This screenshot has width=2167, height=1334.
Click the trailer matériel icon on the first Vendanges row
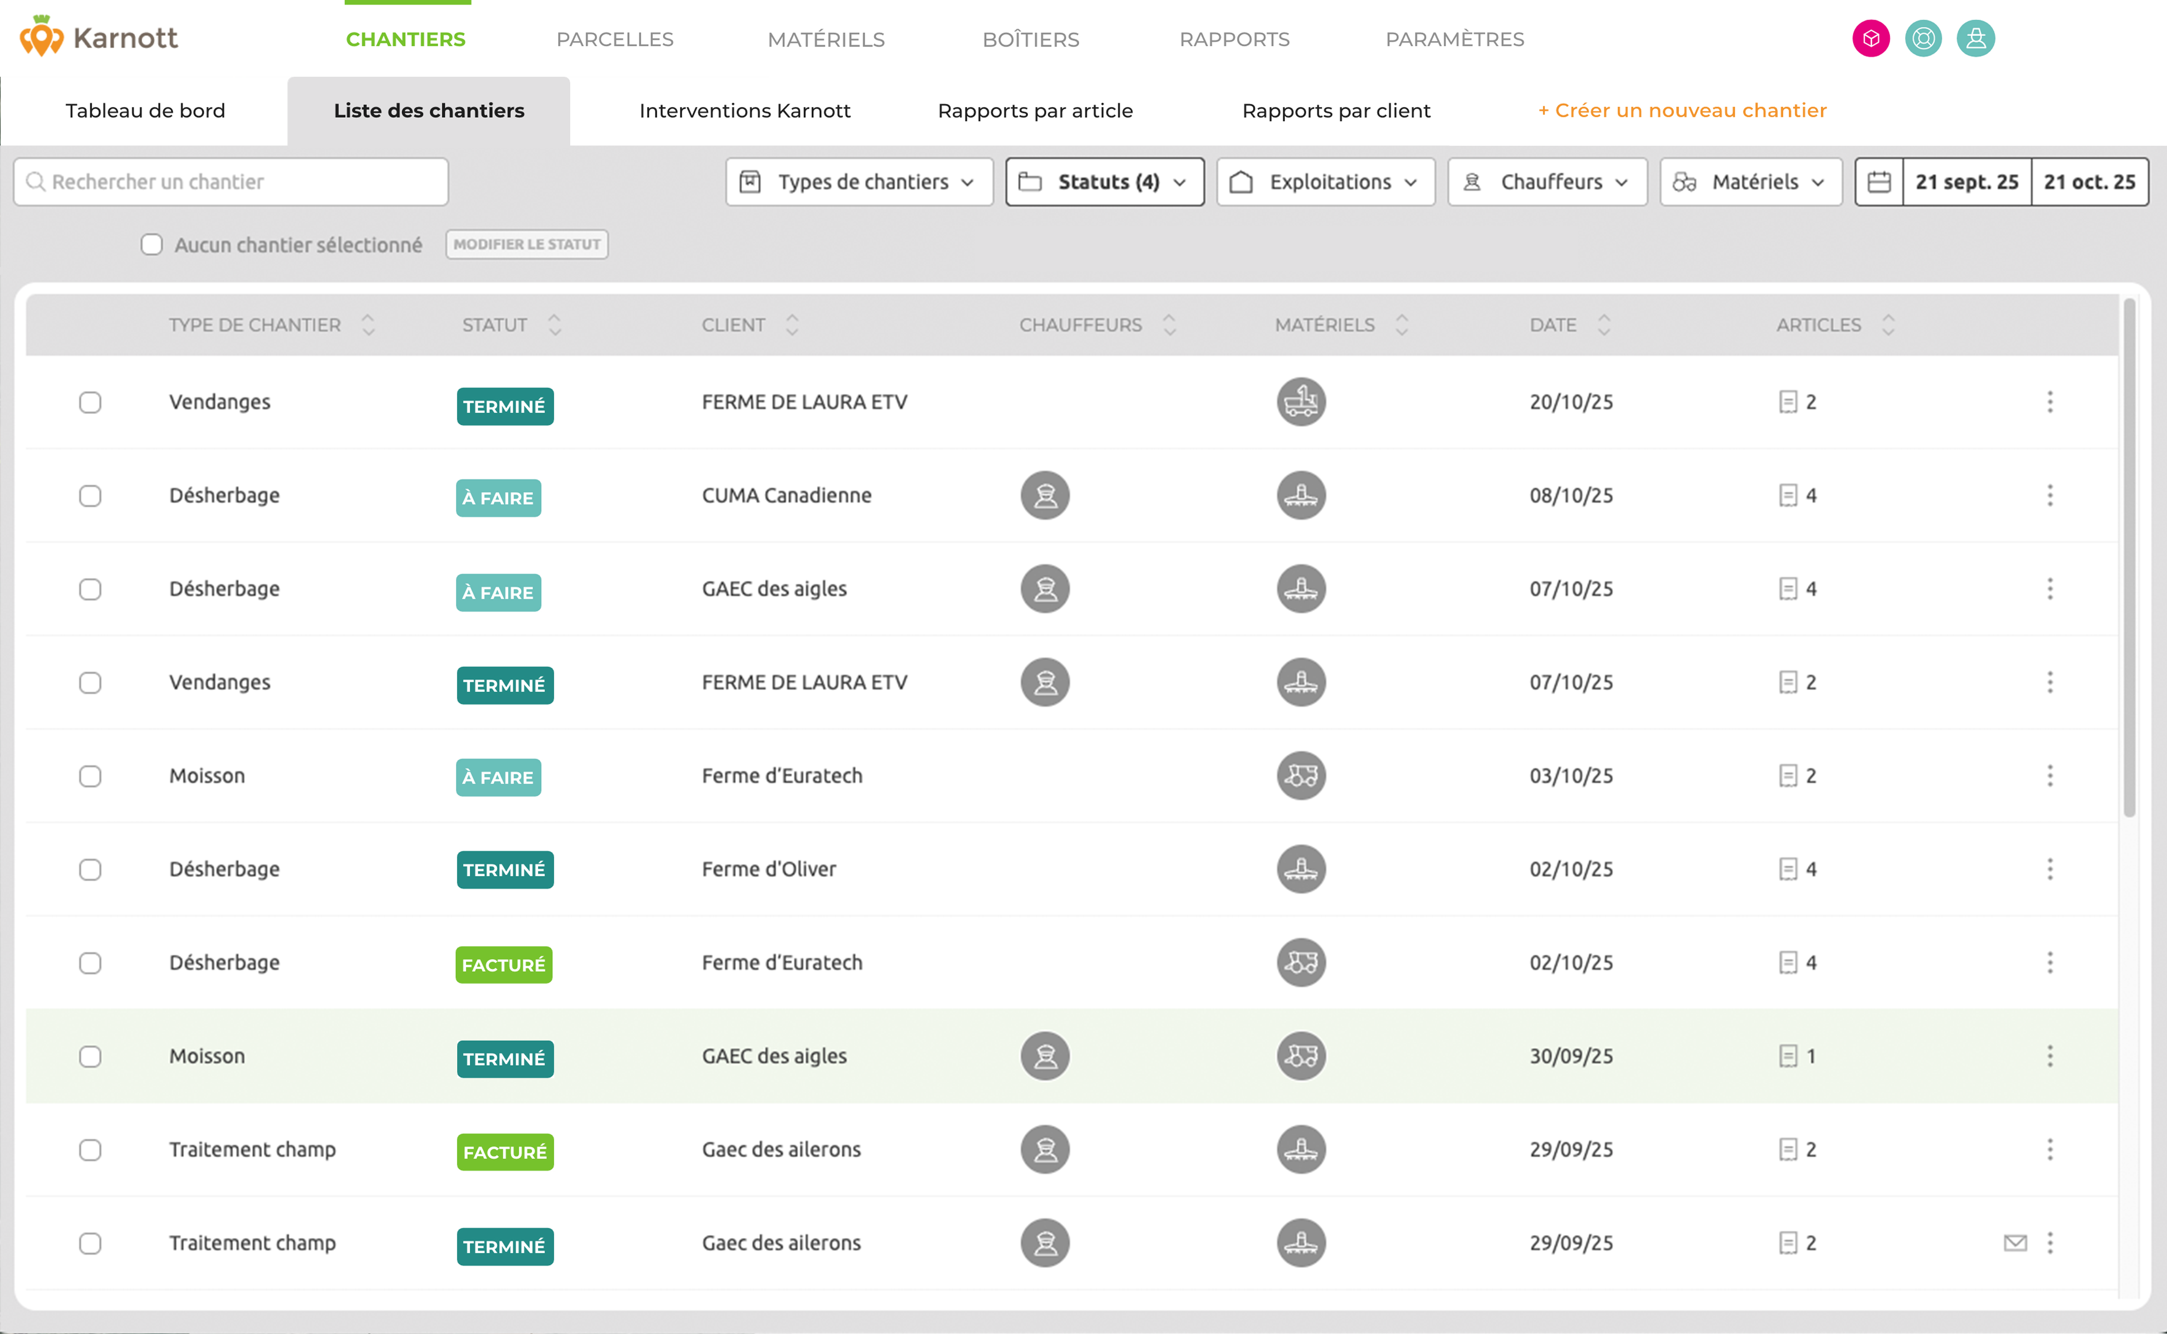click(x=1301, y=403)
